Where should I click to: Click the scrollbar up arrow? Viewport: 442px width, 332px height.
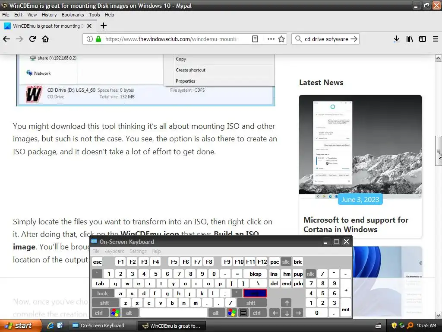tap(439, 58)
